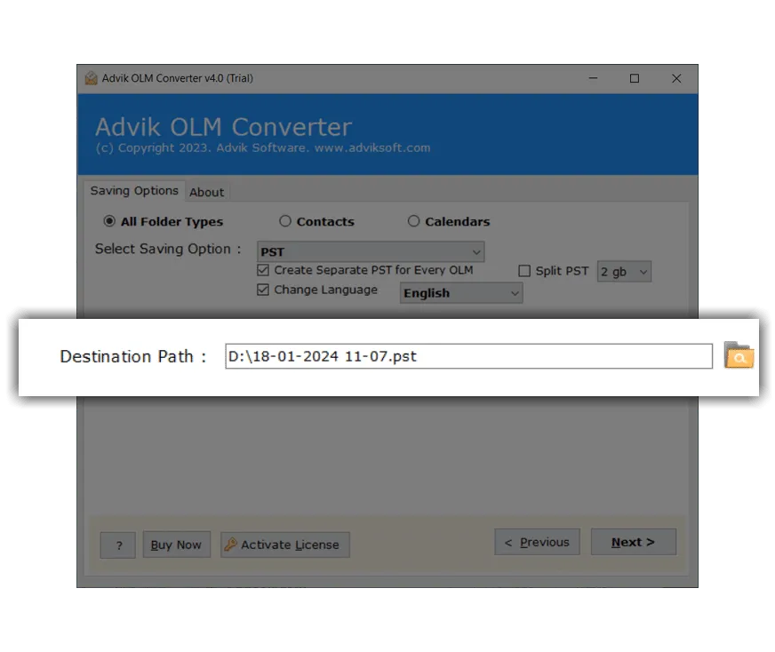
Task: Close the Advik OLM Converter window
Action: click(676, 78)
